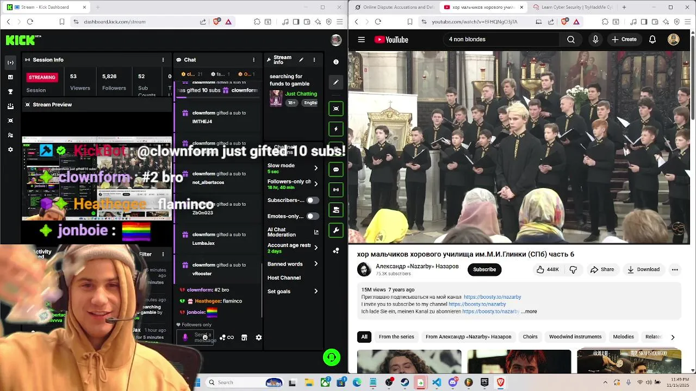Select 'Woodwind instruments' filter chip
Screen dimensions: 696x391
point(575,337)
